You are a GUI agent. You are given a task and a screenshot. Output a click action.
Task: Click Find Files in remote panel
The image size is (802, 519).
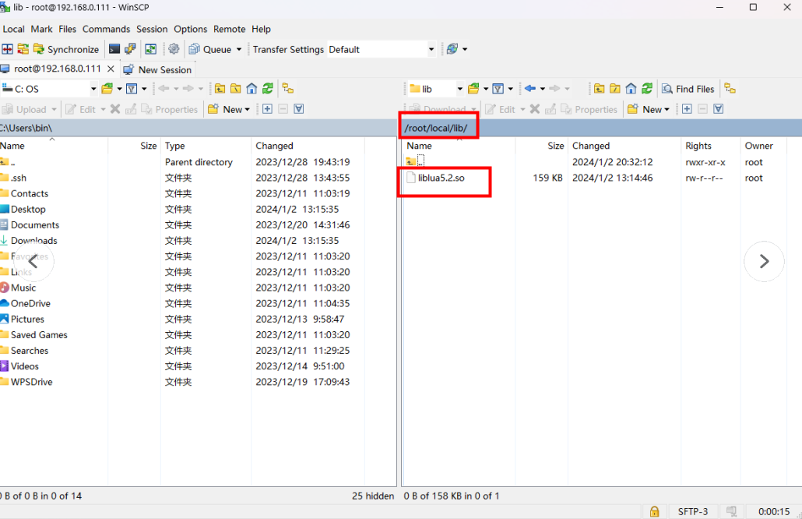(688, 89)
